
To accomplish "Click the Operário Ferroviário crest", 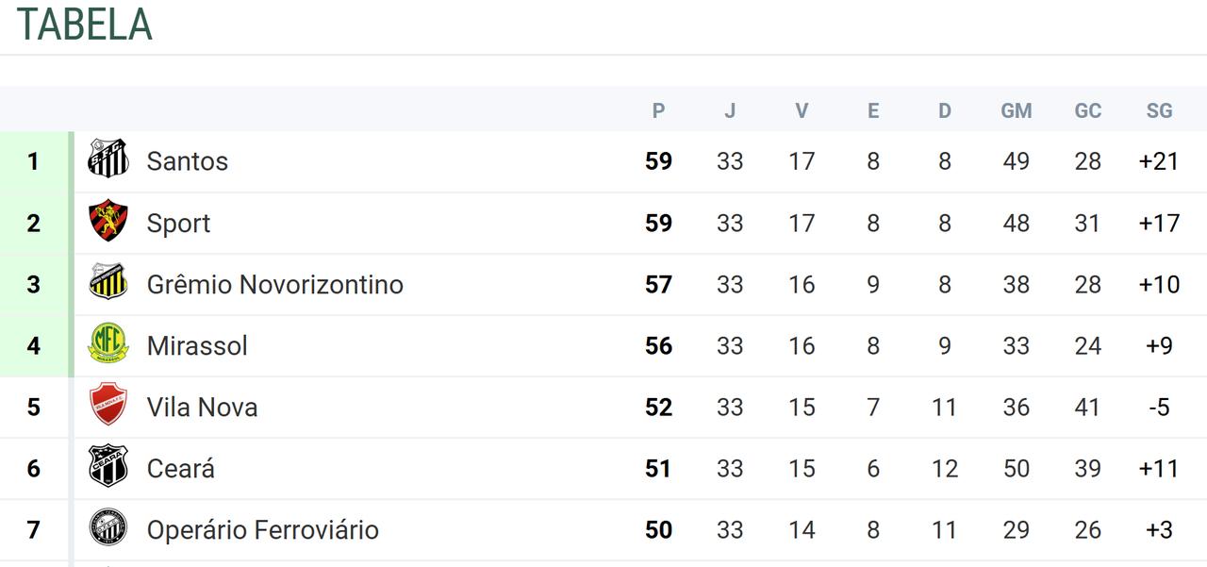I will [108, 527].
